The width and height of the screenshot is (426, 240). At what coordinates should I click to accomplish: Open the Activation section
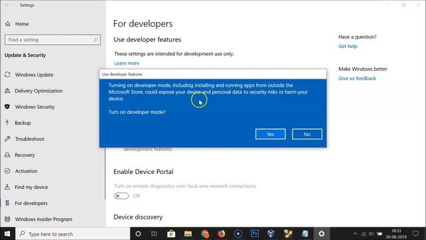tap(26, 171)
